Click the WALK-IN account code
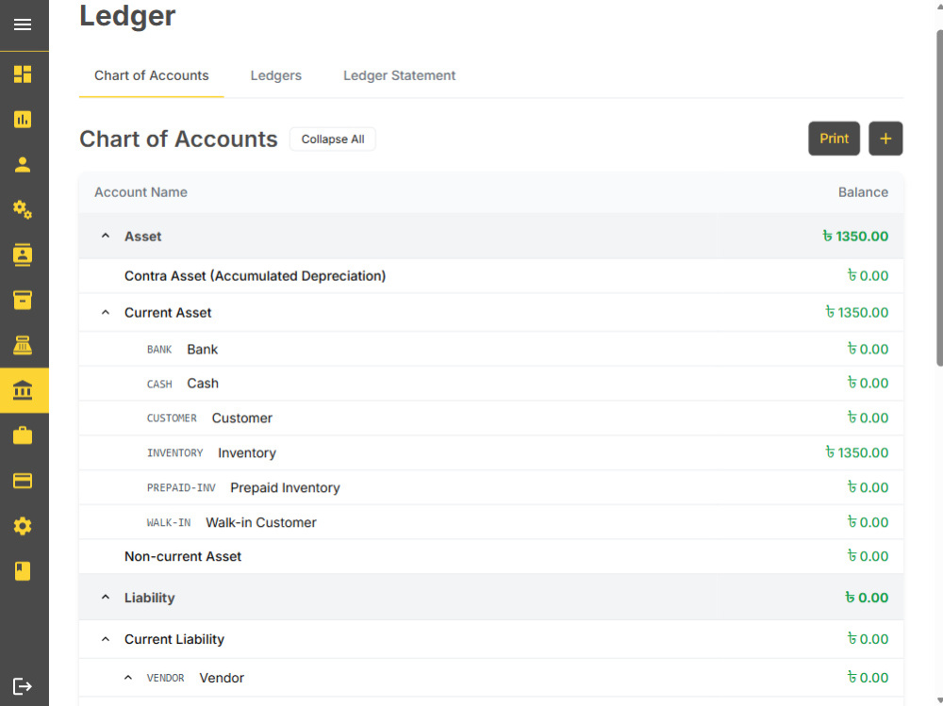943x706 pixels. (169, 522)
